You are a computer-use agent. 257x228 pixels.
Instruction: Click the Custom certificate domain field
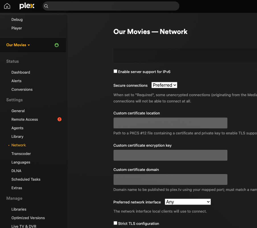[170, 179]
